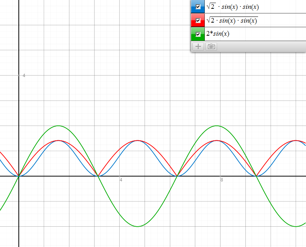
Task: Click the camera snapshot icon
Action: pos(211,46)
